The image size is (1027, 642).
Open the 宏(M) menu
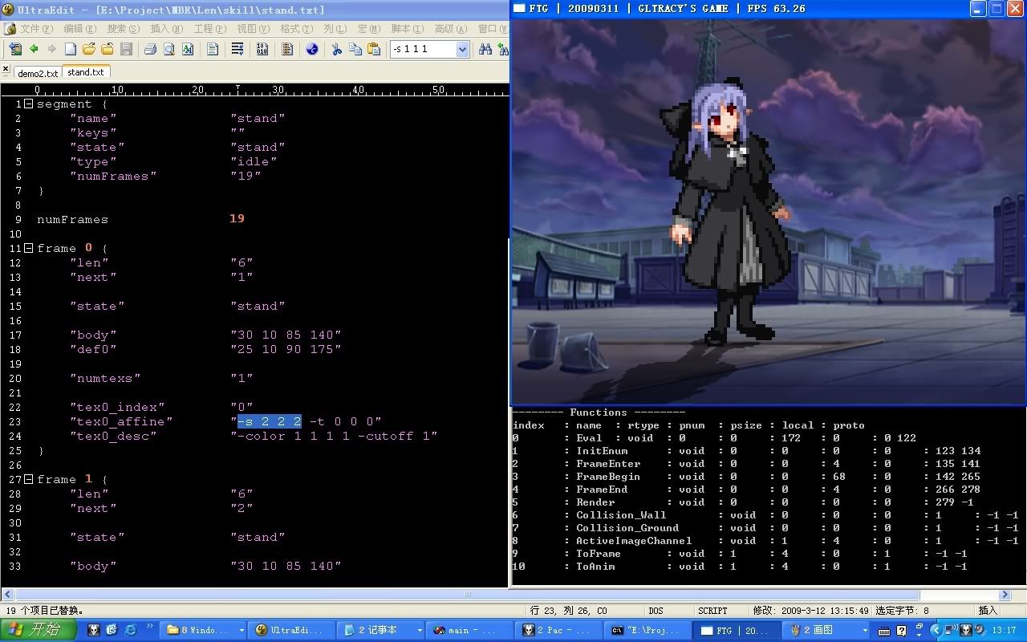pyautogui.click(x=369, y=28)
